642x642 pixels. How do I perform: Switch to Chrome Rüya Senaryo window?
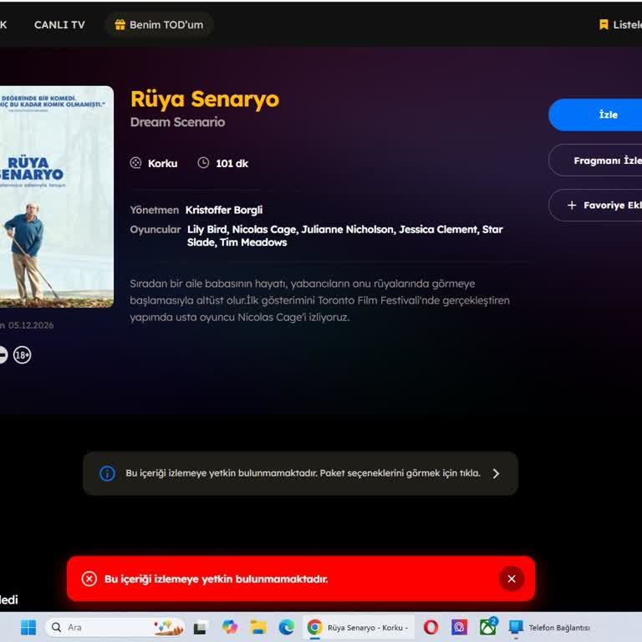(359, 627)
